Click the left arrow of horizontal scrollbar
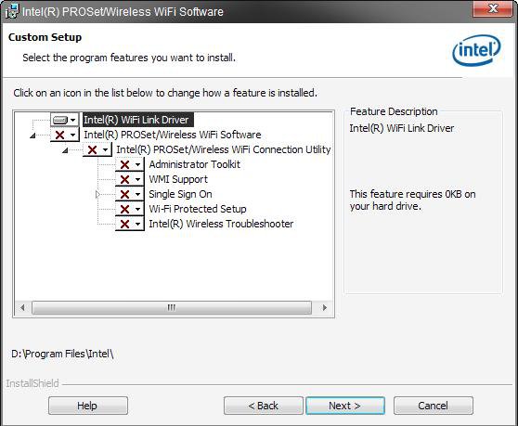Image resolution: width=518 pixels, height=426 pixels. click(23, 307)
